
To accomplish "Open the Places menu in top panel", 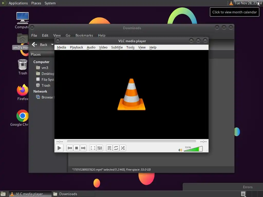I will pos(36,3).
